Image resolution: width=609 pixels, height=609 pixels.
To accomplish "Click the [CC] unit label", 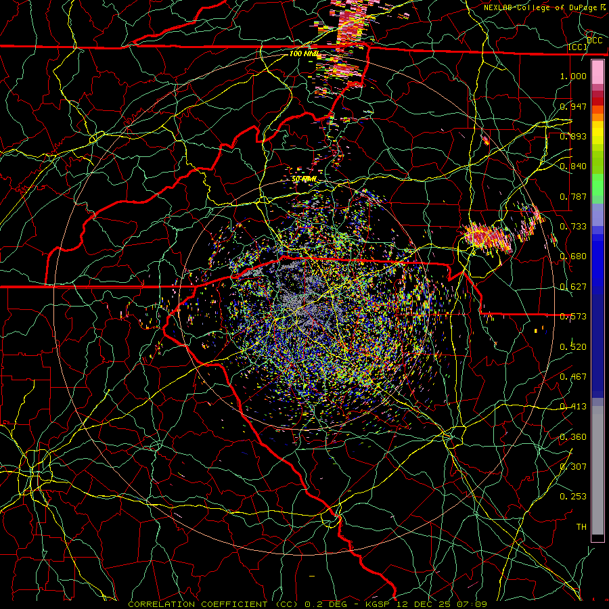I will pos(578,47).
